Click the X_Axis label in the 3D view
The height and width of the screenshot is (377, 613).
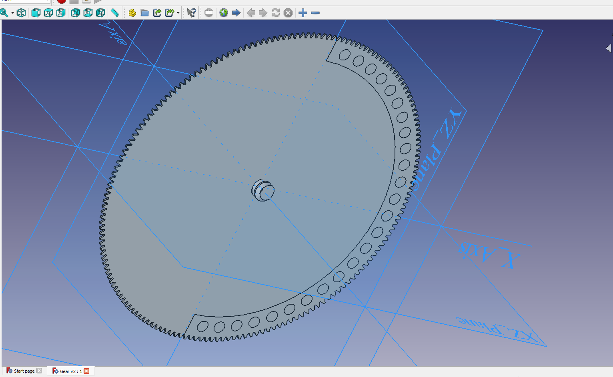point(489,255)
